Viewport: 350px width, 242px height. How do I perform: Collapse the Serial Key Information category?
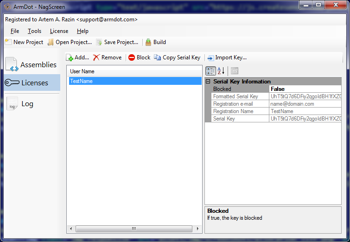click(x=208, y=82)
